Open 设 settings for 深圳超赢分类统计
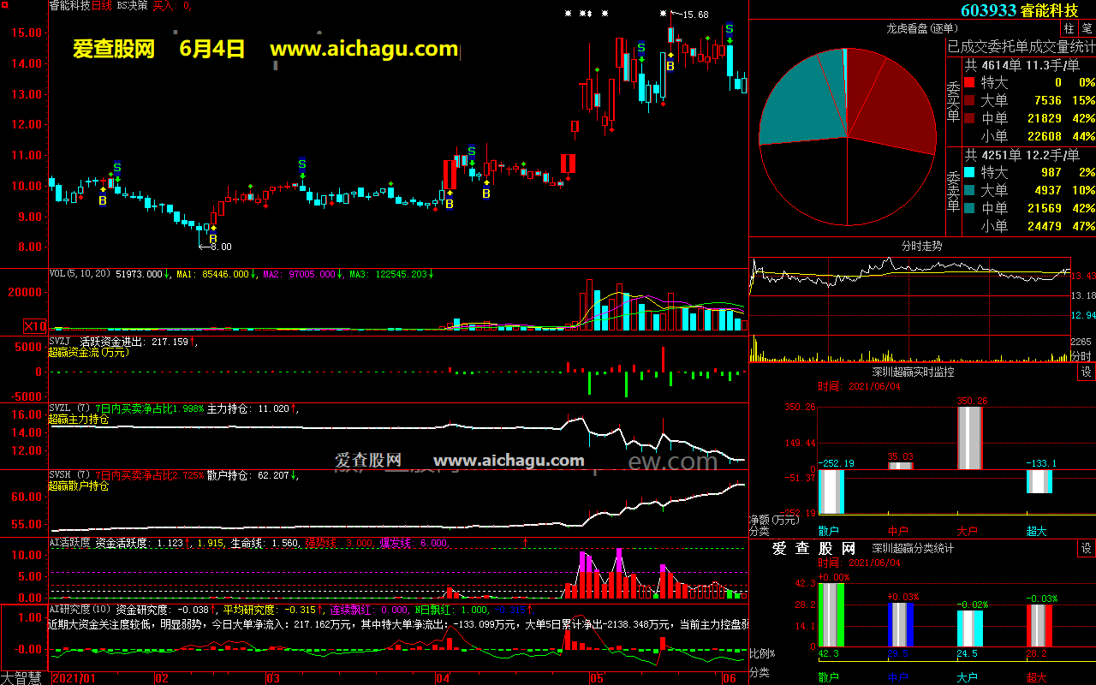This screenshot has width=1096, height=685. 1086,548
